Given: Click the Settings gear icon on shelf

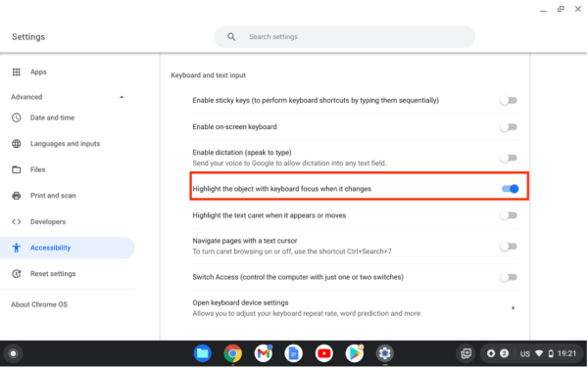Looking at the screenshot, I should [x=385, y=353].
